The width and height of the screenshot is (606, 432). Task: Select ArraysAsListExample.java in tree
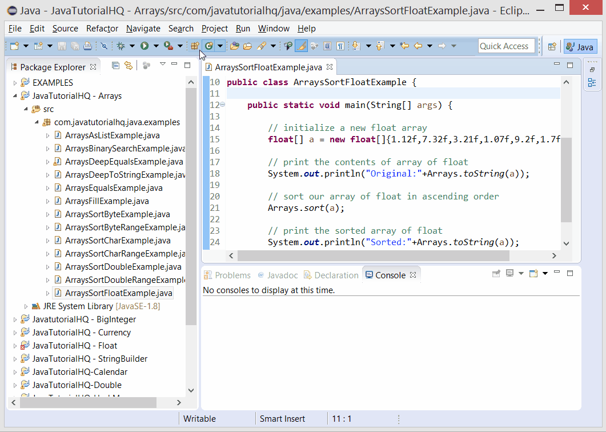[x=112, y=135]
